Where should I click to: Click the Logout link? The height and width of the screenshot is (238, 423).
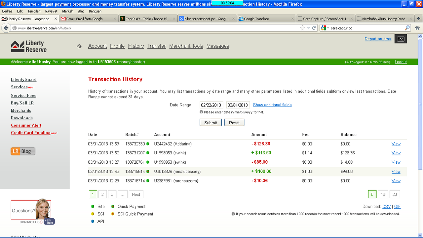(401, 62)
